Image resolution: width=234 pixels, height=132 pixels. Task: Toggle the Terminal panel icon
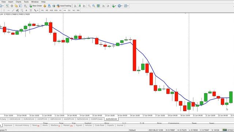(x=21, y=6)
